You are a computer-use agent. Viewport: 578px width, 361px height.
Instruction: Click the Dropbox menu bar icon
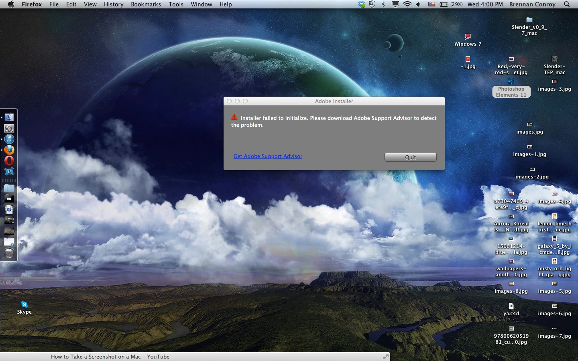[x=362, y=4]
